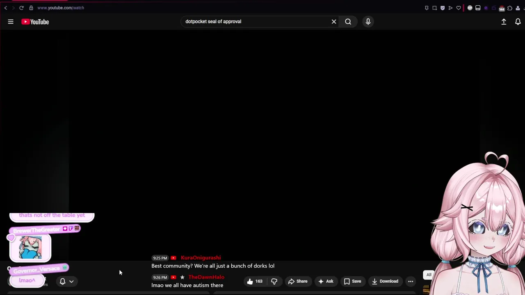Download the video
Image resolution: width=525 pixels, height=295 pixels.
[385, 281]
